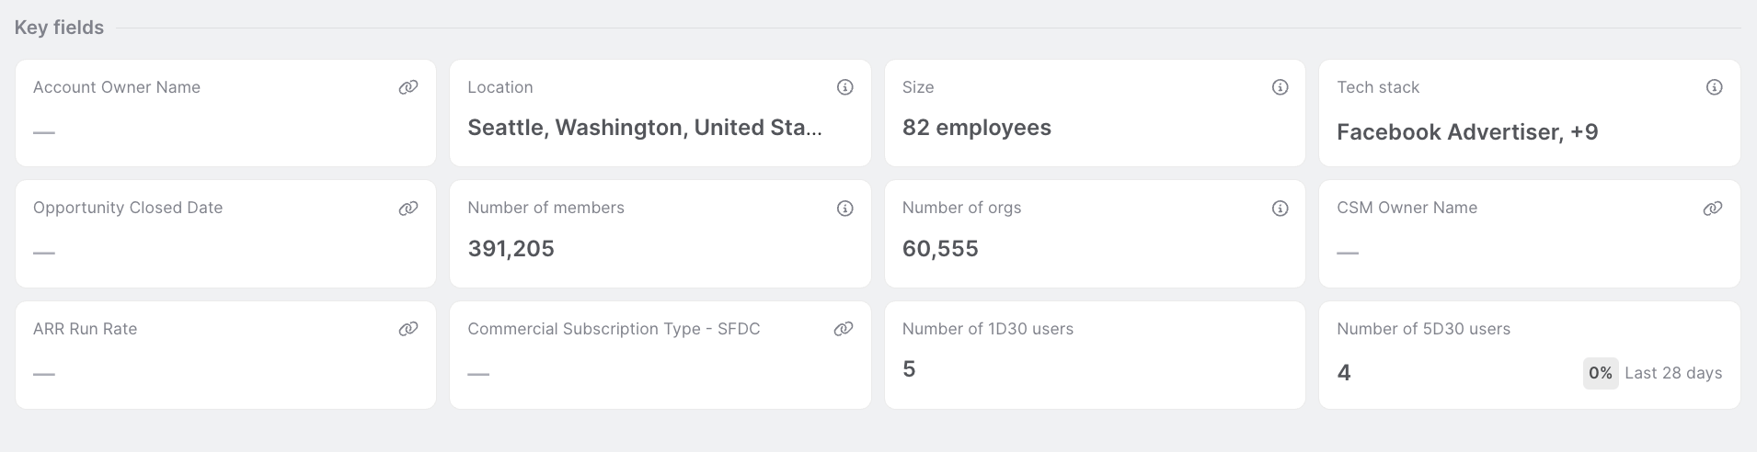The height and width of the screenshot is (452, 1757).
Task: Select the 82 employees size value
Action: click(x=976, y=128)
